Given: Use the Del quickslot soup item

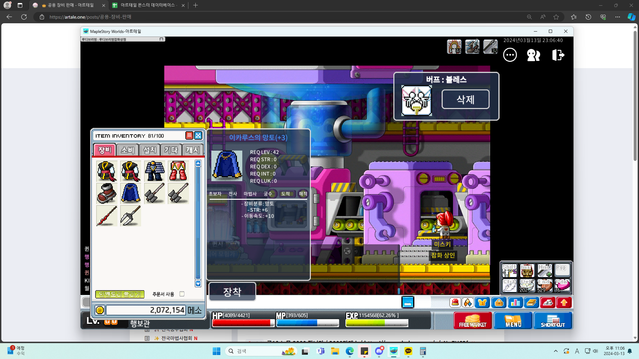Looking at the screenshot, I should pos(527,286).
